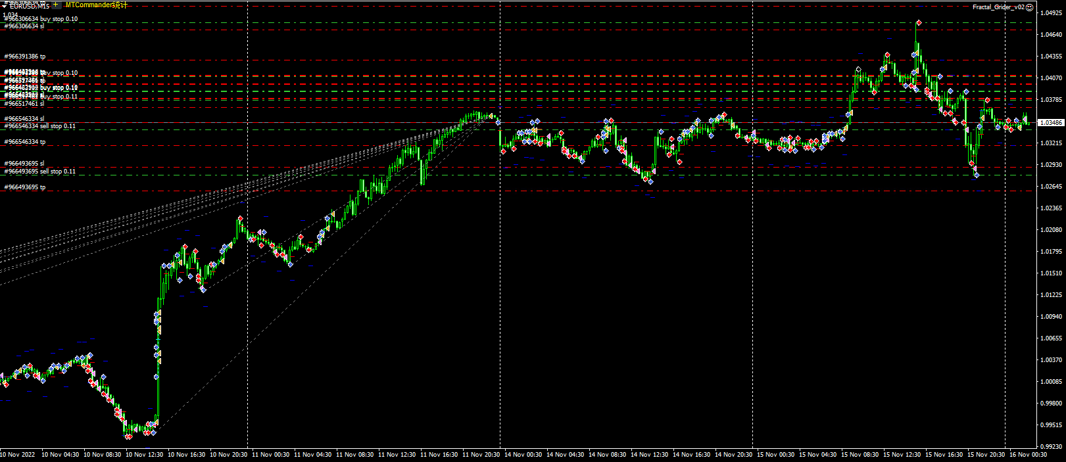This screenshot has width=1066, height=462.
Task: Click the 11 Nov 04:30 time label
Action: pyautogui.click(x=313, y=455)
